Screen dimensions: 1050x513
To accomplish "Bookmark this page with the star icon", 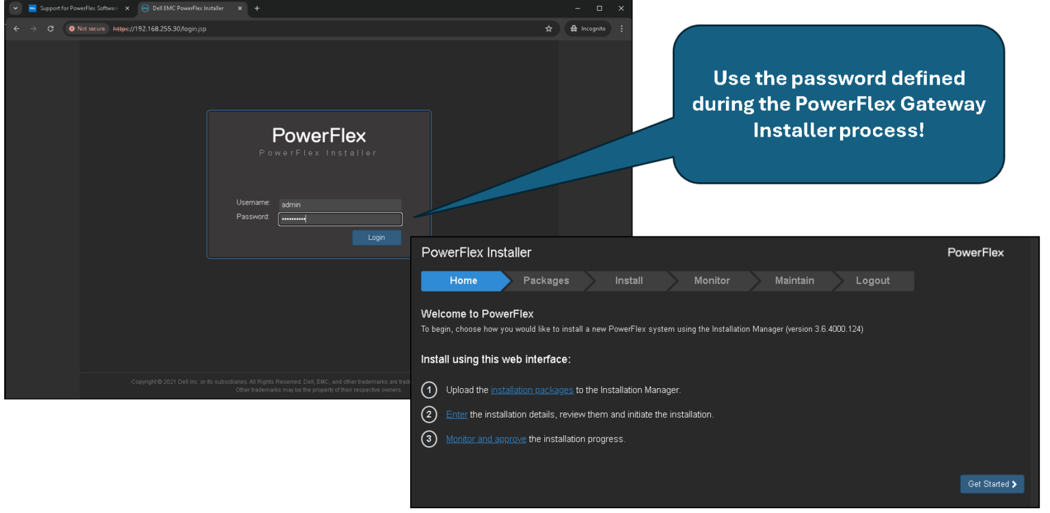I will click(548, 29).
